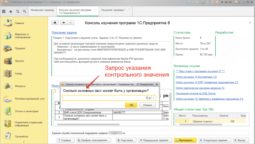The height and width of the screenshot is (144, 255).
Task: Close the Консоль изучения программ tab
Action: 96,9
